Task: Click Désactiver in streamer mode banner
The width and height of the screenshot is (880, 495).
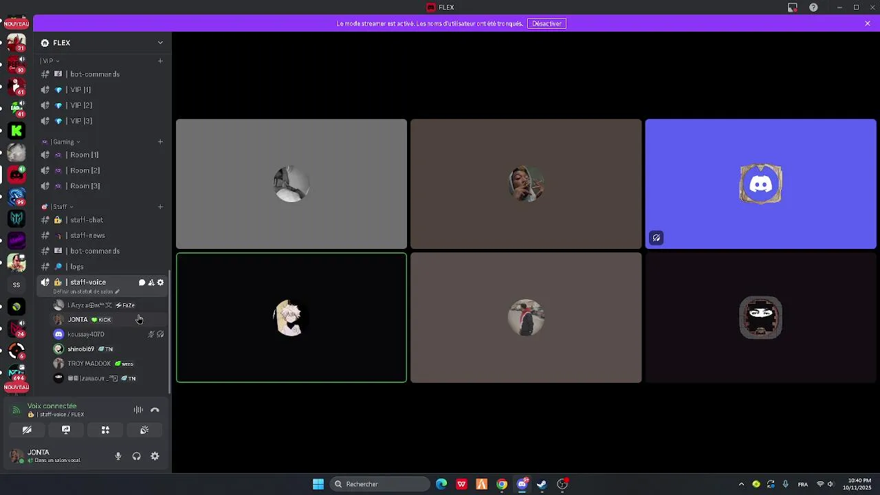Action: click(547, 23)
